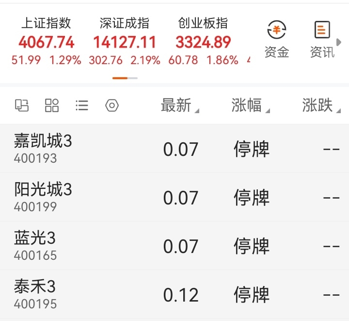Click the 14127.11 index value
This screenshot has height=321, width=349.
(x=125, y=42)
